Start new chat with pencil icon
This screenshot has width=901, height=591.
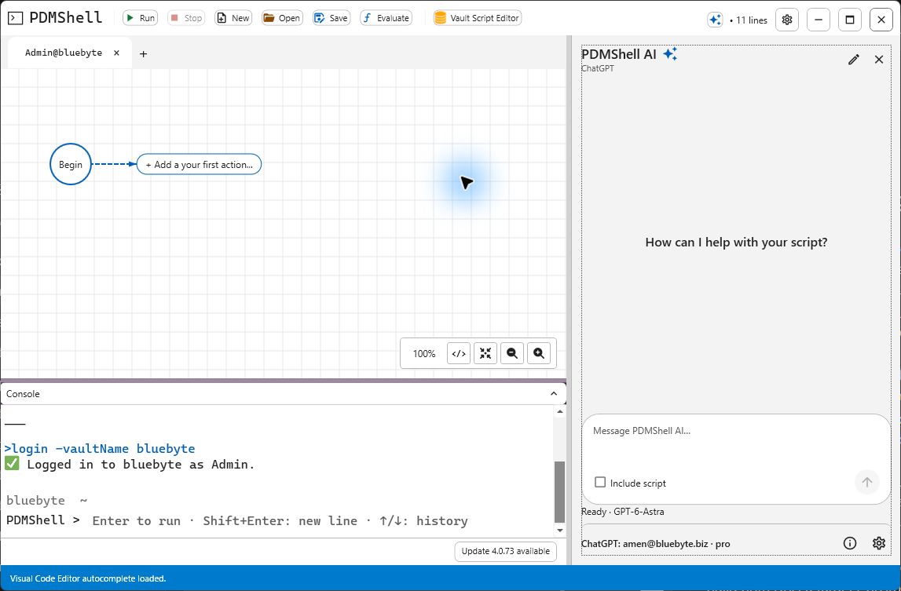click(x=854, y=59)
